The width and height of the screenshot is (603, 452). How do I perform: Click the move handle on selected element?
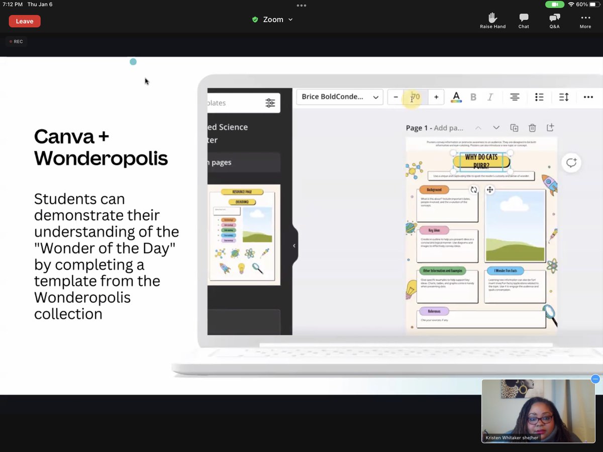point(489,190)
